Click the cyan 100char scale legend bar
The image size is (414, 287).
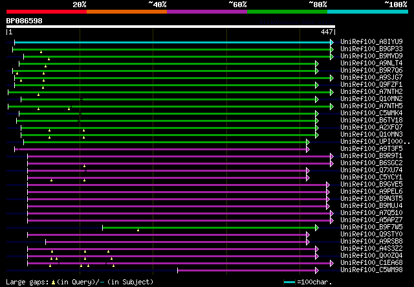289,282
